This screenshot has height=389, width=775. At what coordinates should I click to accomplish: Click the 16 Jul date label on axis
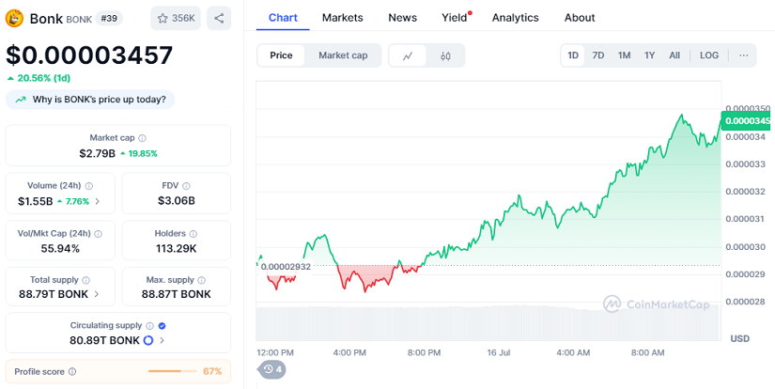click(x=498, y=353)
